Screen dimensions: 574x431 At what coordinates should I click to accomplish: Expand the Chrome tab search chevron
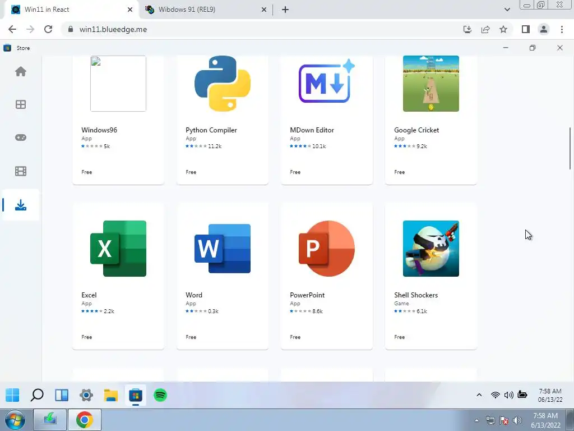[x=507, y=10]
